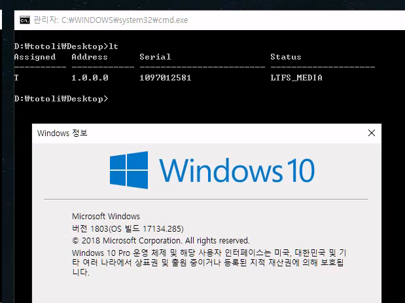Viewport: 405px width, 303px height.
Task: Click the cmd window title text
Action: pos(111,20)
